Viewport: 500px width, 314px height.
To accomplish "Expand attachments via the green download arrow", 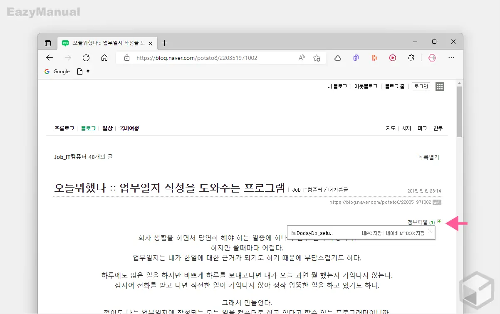I will 440,222.
